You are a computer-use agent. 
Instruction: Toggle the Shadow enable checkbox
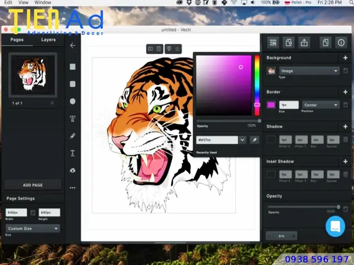click(x=345, y=140)
